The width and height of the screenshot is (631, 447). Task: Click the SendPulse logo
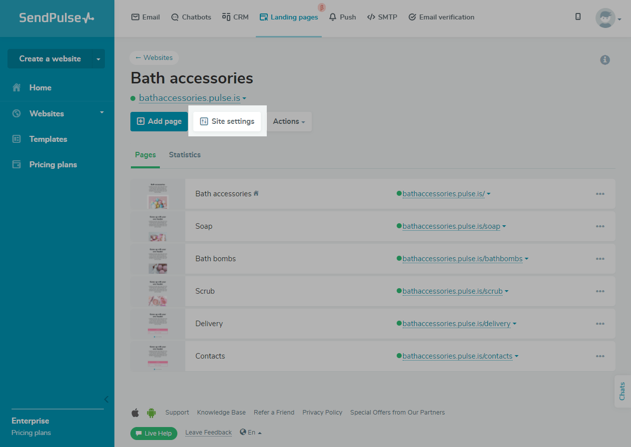[x=56, y=18]
